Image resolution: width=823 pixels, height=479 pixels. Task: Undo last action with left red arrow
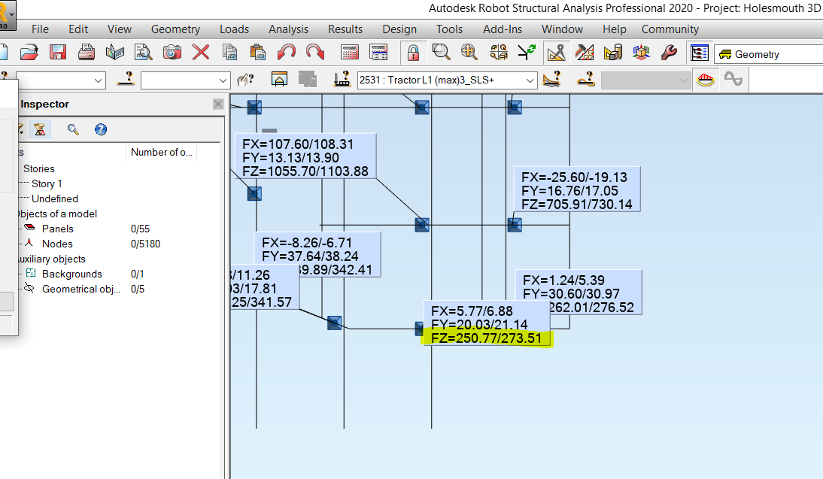[x=287, y=53]
